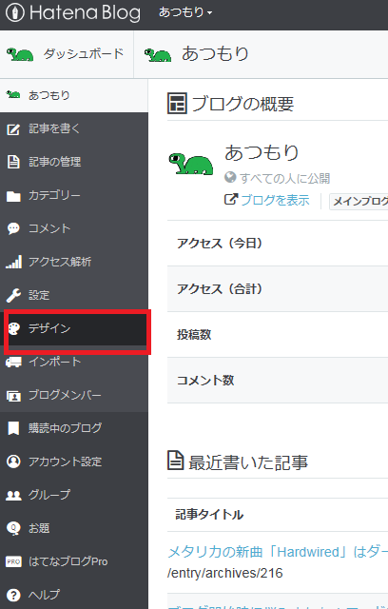Click the turtle icon in header blog tab

pyautogui.click(x=158, y=55)
